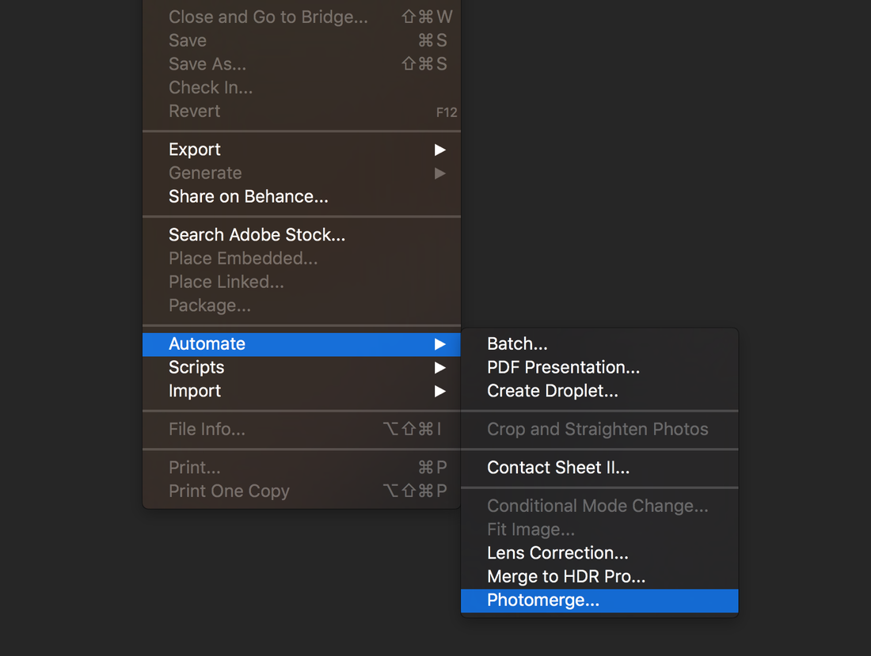This screenshot has width=871, height=656.
Task: Open the Export menu item
Action: 195,150
